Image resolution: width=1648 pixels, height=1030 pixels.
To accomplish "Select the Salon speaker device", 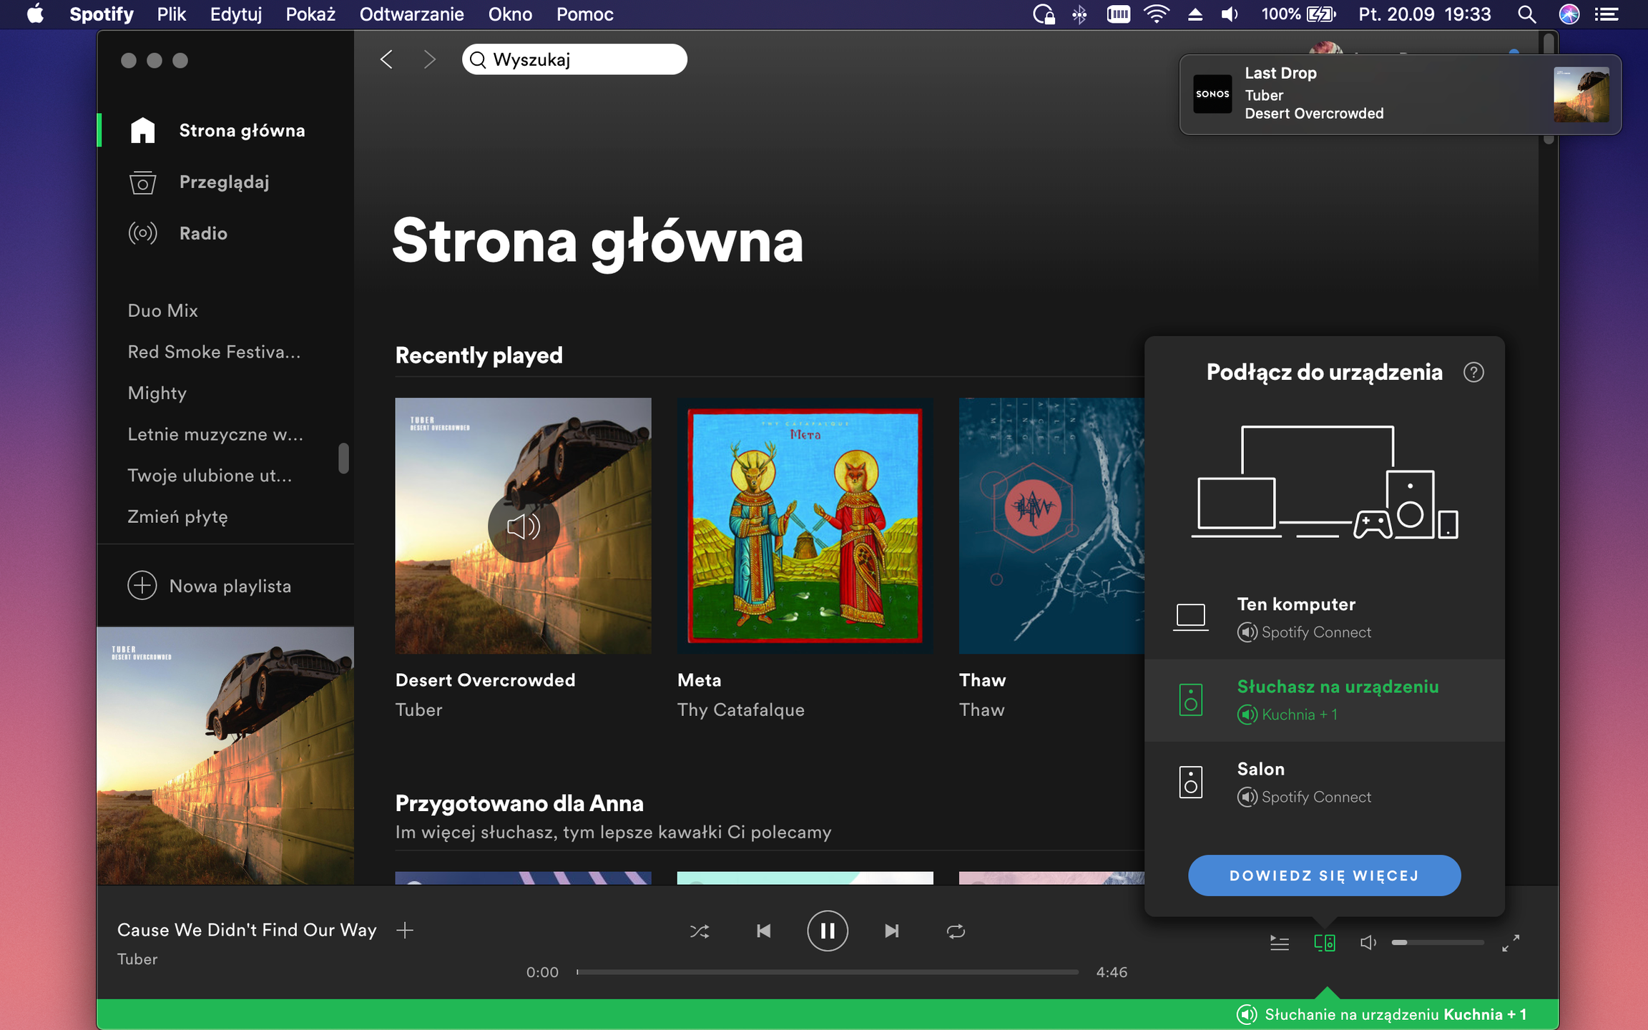I will point(1325,782).
